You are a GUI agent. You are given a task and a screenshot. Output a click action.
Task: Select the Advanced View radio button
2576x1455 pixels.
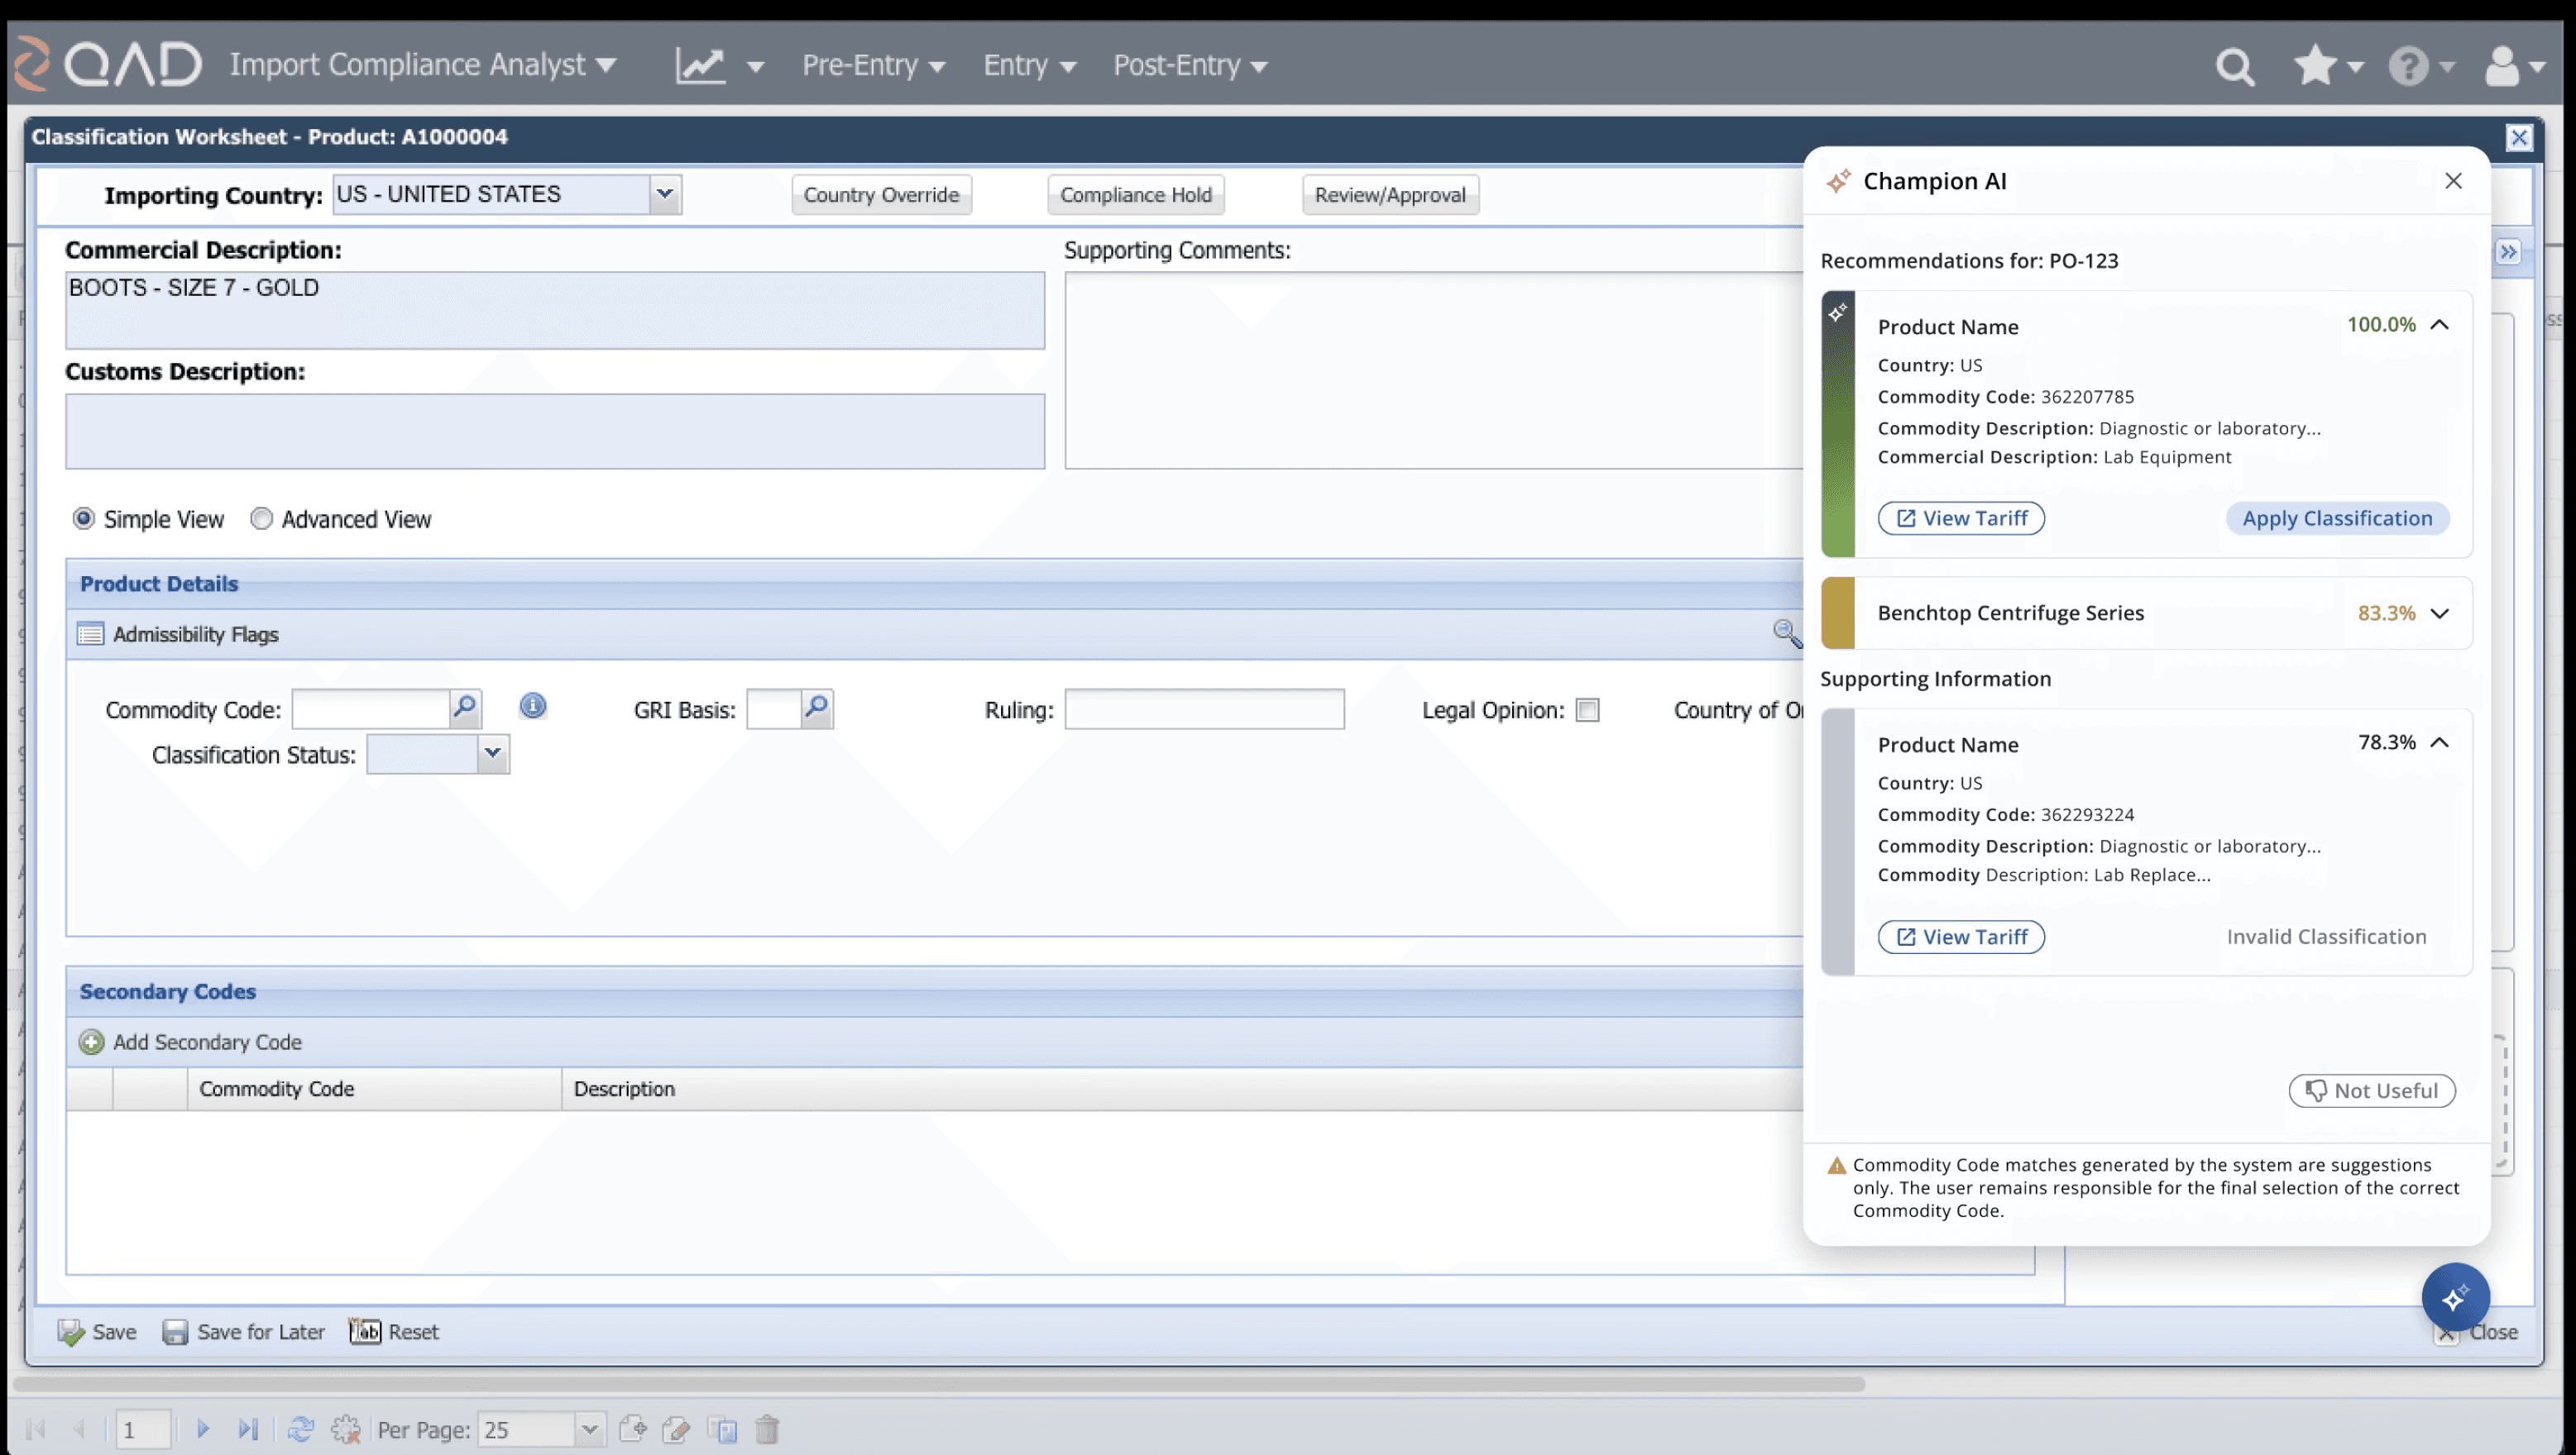(261, 518)
